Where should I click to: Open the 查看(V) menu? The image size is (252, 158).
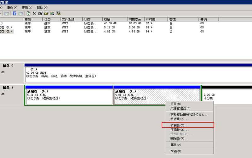[27, 8]
